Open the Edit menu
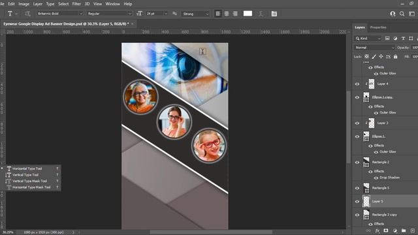Viewport: 418px width, 235px height. [x=11, y=4]
